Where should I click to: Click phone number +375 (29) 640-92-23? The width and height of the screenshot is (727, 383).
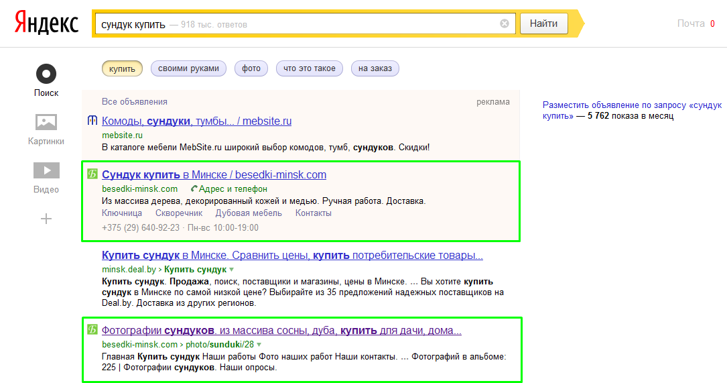(141, 228)
